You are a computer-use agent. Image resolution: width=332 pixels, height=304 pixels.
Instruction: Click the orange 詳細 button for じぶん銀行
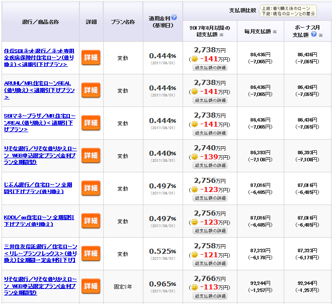coord(91,188)
